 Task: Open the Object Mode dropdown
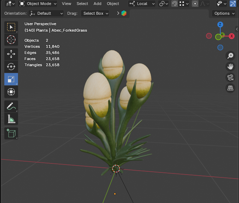point(38,4)
